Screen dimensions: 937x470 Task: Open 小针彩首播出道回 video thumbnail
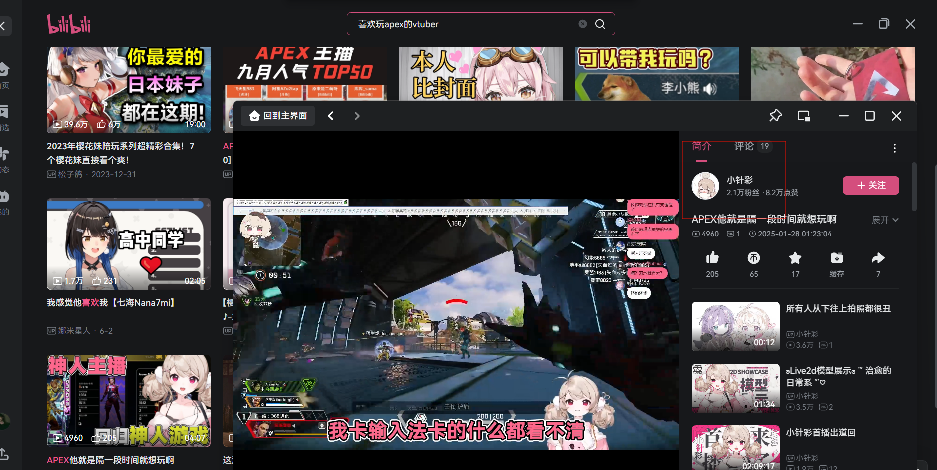[x=735, y=448]
